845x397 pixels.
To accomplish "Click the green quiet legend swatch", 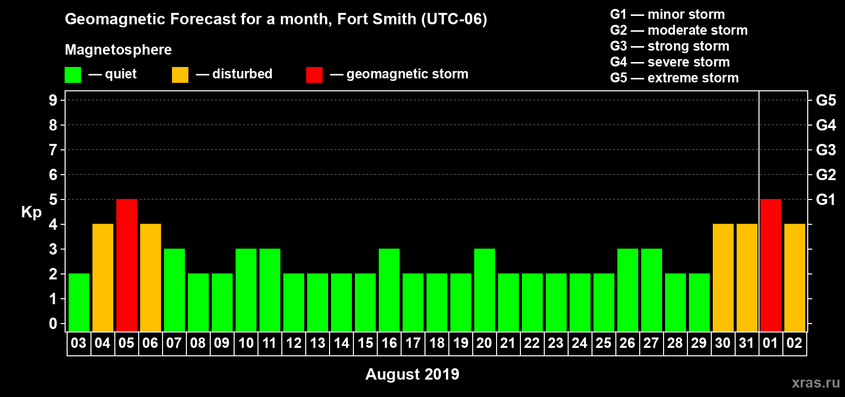I will click(73, 75).
